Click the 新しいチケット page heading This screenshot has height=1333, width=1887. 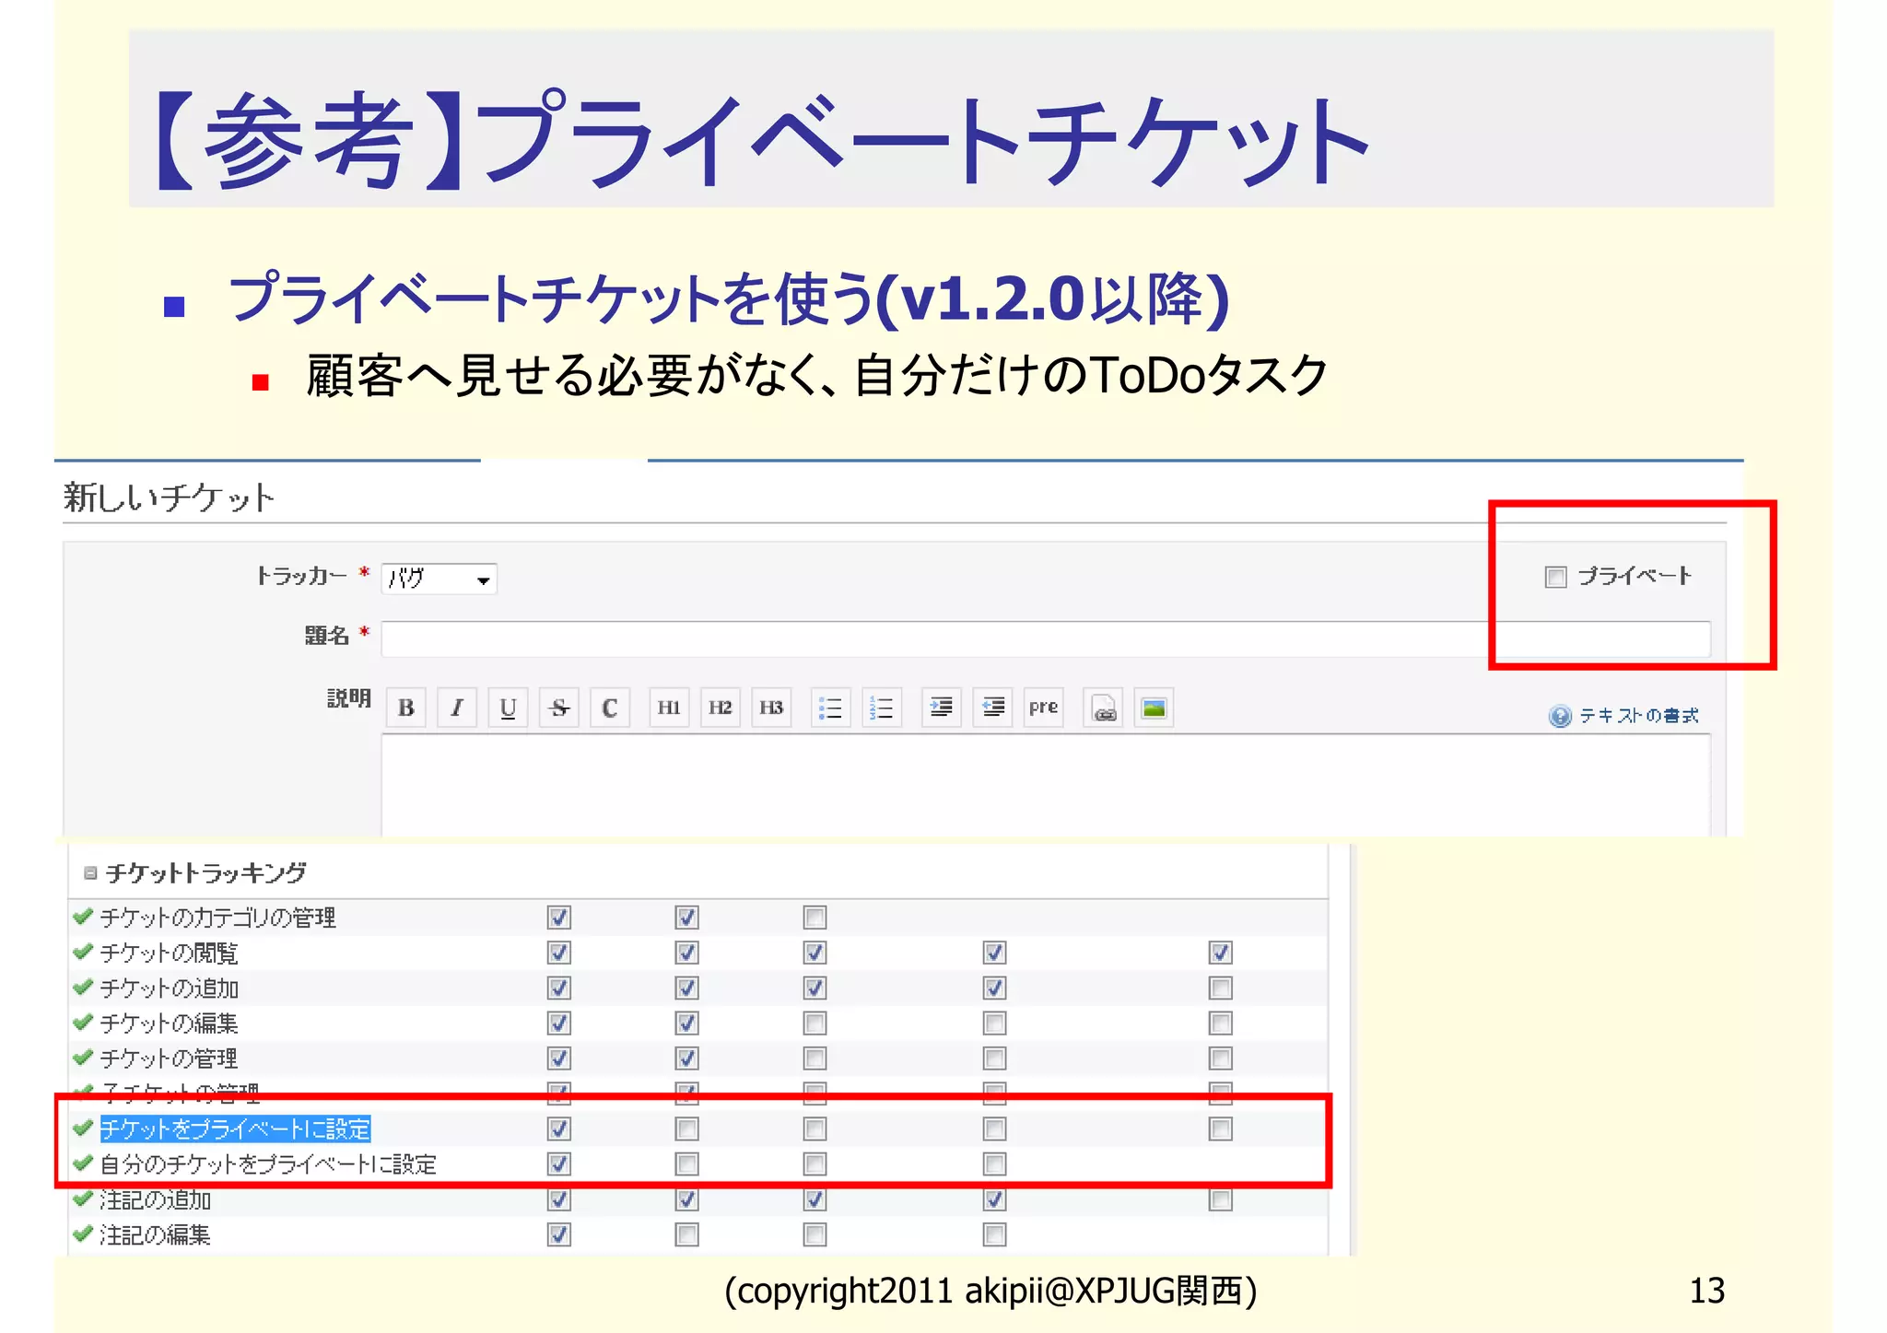coord(169,497)
